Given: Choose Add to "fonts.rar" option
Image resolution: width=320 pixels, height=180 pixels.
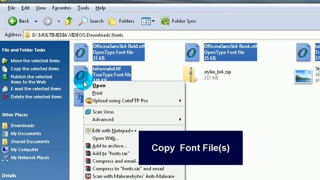Looking at the screenshot, I should pos(111,153).
